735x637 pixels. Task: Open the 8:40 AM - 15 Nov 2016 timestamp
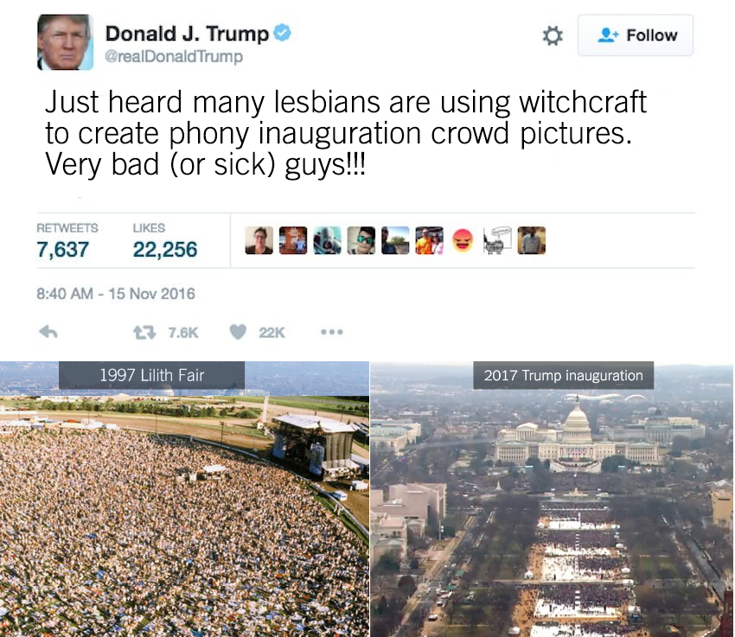coord(116,294)
